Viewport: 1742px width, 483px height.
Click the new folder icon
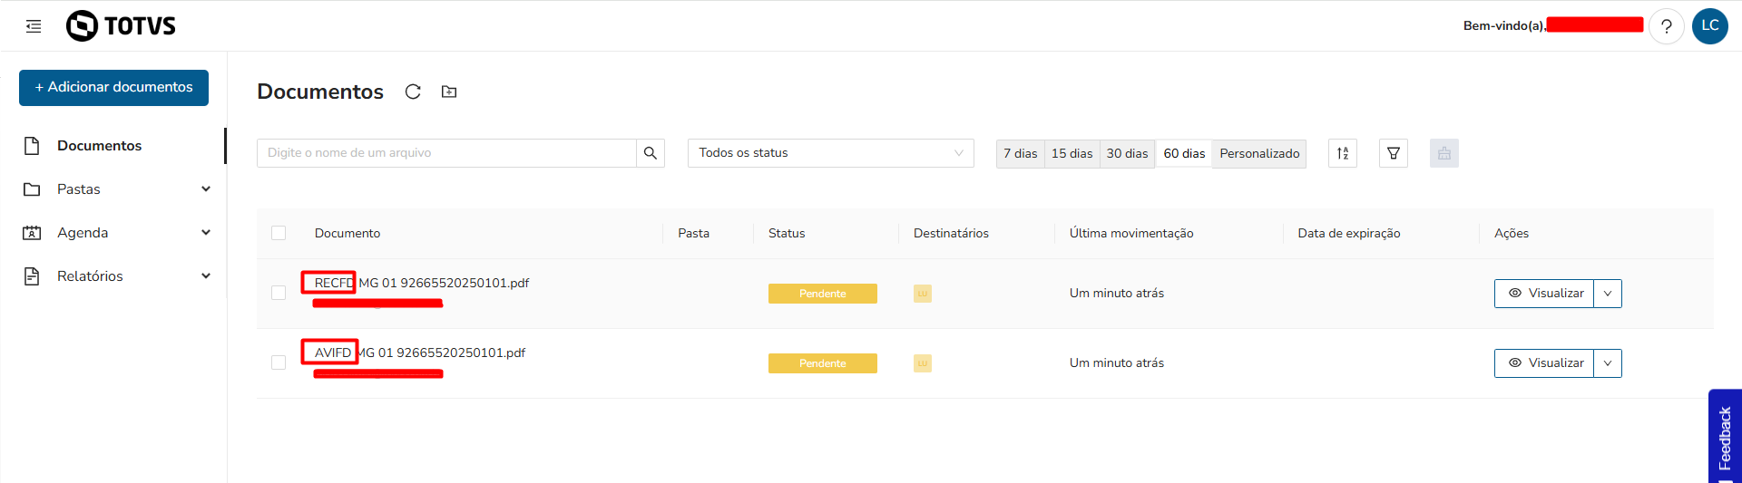449,92
